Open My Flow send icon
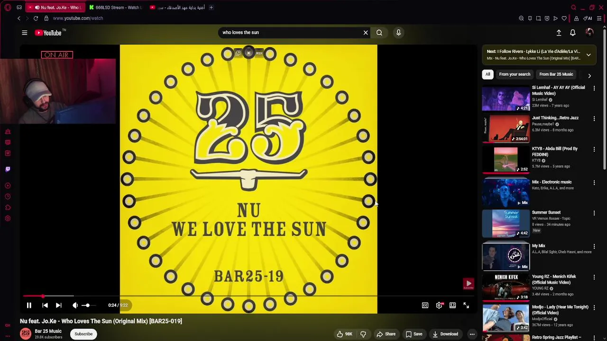Screen dimensions: 607x341 pyautogui.click(x=555, y=18)
